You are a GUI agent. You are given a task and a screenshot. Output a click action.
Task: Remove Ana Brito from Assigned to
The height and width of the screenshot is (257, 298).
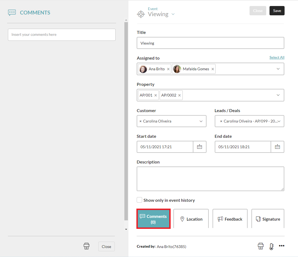pos(168,69)
